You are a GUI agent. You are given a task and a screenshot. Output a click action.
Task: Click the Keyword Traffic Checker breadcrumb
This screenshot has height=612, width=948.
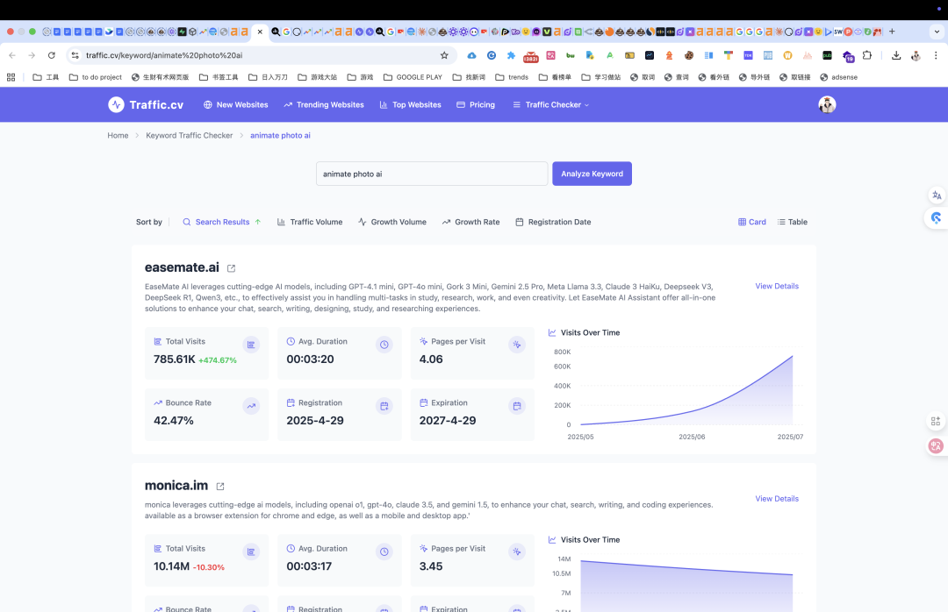pos(190,135)
